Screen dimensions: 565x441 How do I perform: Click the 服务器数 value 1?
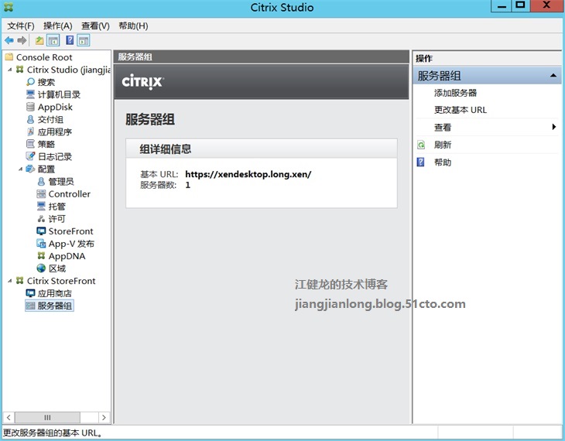pyautogui.click(x=187, y=185)
